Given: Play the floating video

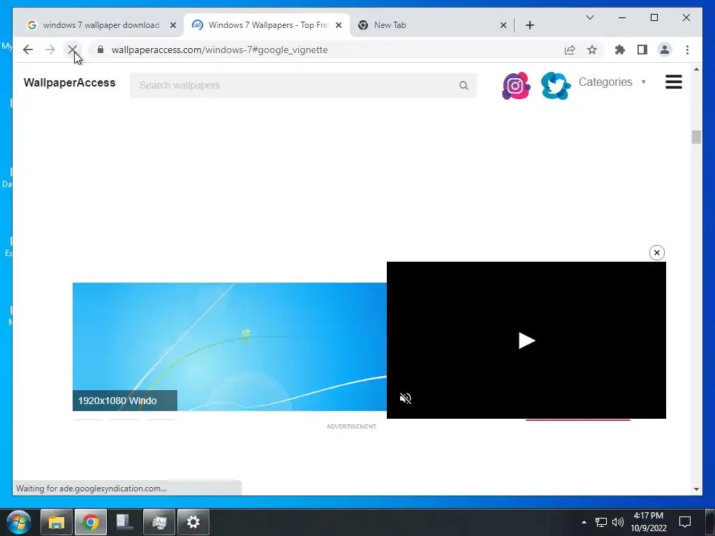Looking at the screenshot, I should (526, 341).
